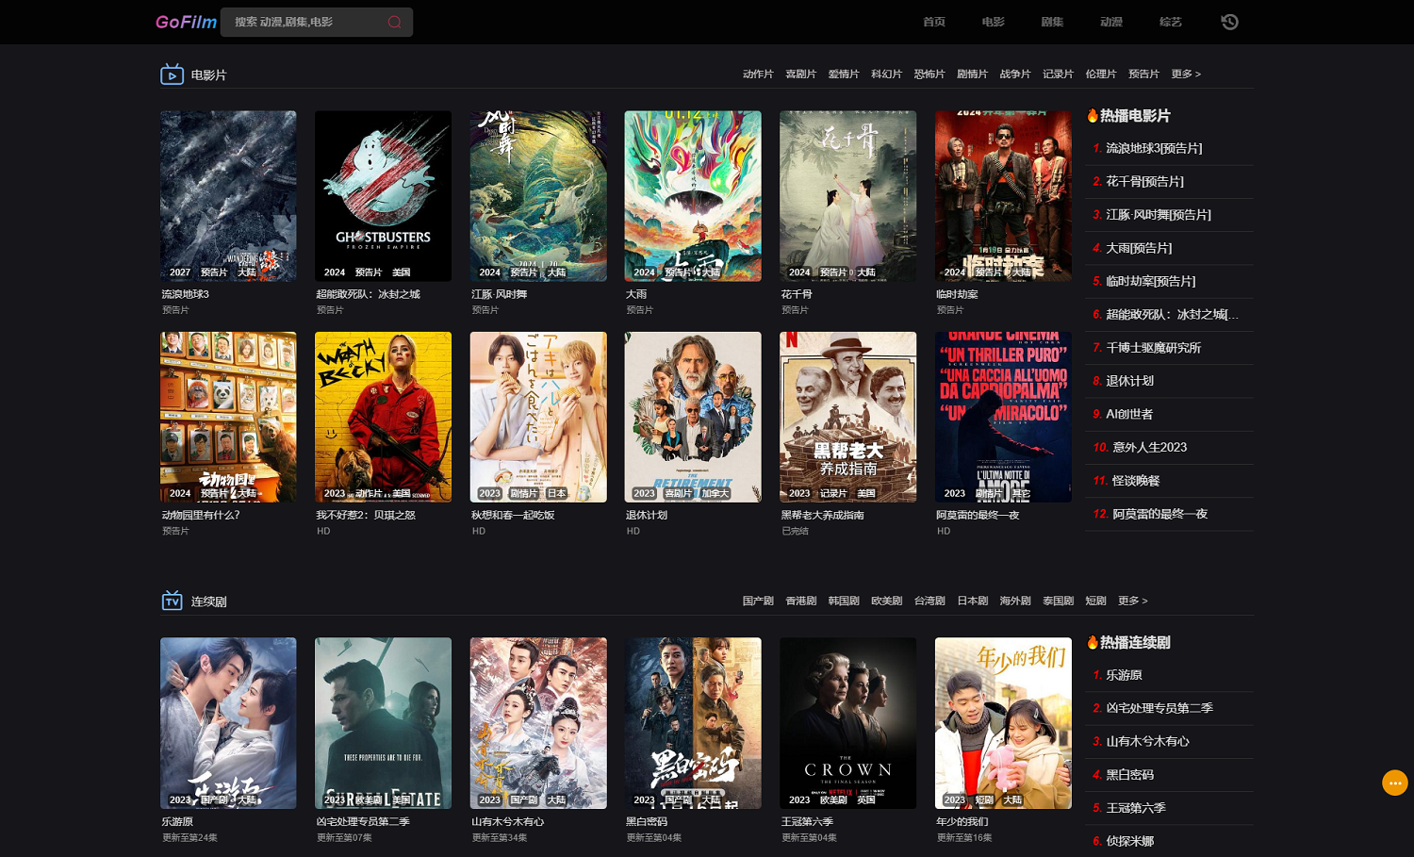The width and height of the screenshot is (1414, 857).
Task: Select the 韩国剧 series category
Action: [844, 601]
